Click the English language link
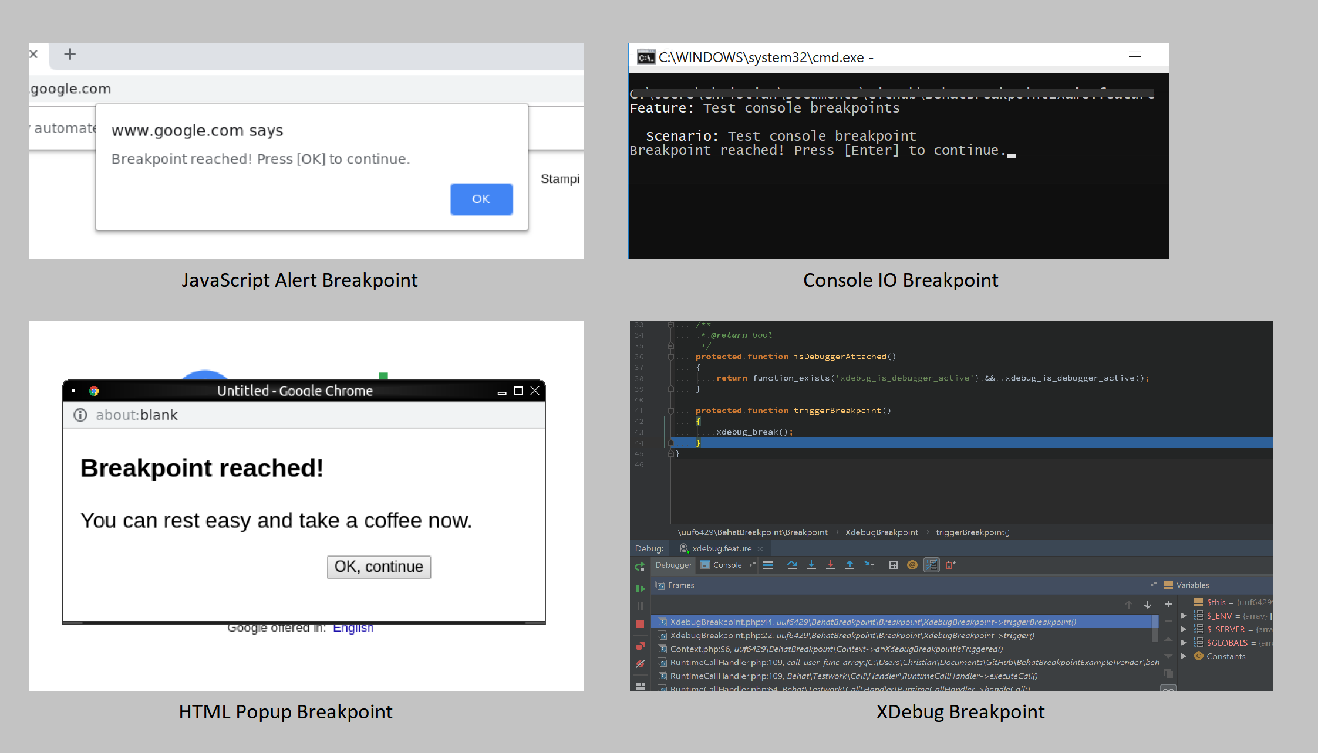The image size is (1318, 753). (353, 627)
